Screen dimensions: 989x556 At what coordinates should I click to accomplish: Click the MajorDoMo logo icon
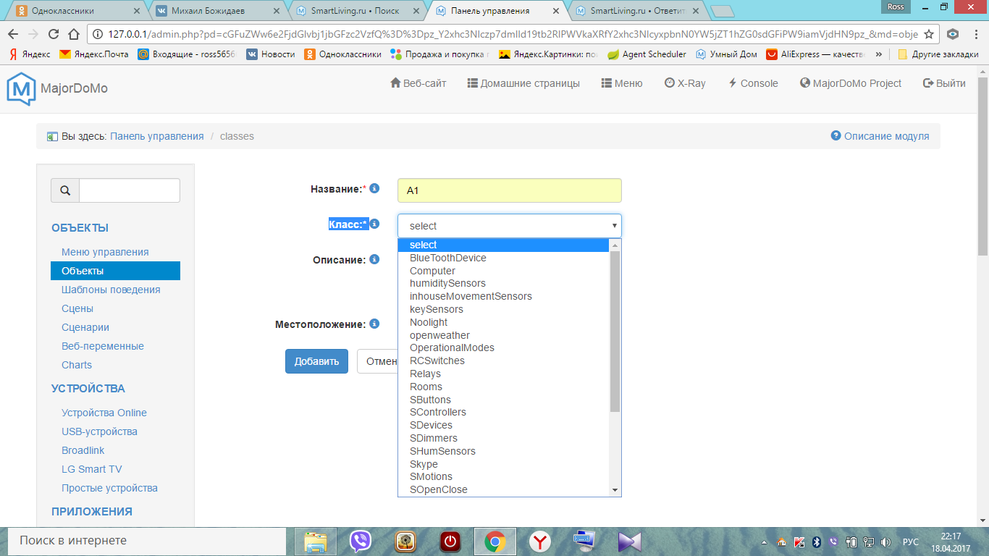[21, 89]
